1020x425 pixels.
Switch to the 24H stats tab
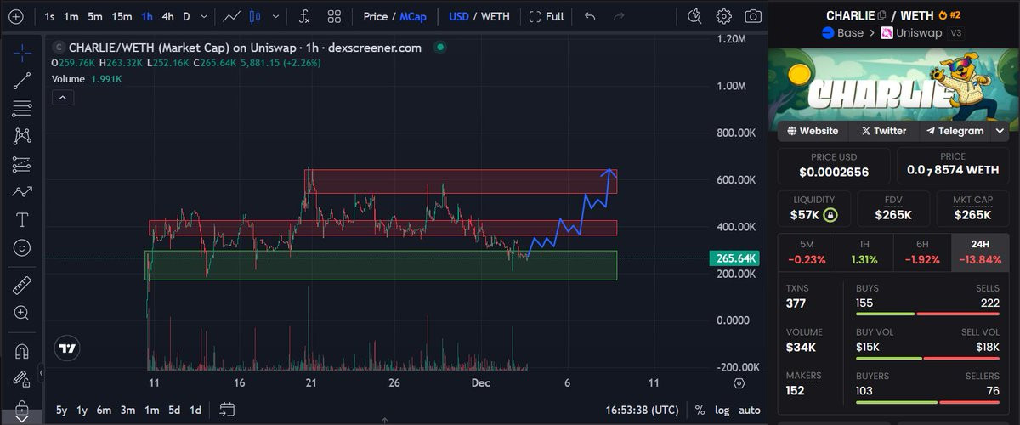click(x=980, y=252)
